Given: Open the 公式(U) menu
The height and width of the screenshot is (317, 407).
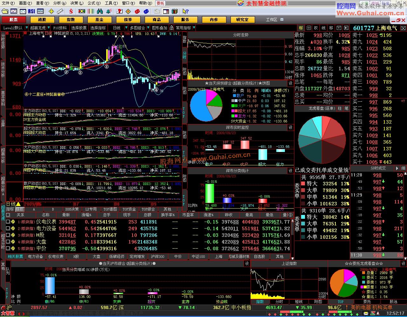Looking at the screenshot, I should pos(94,3).
